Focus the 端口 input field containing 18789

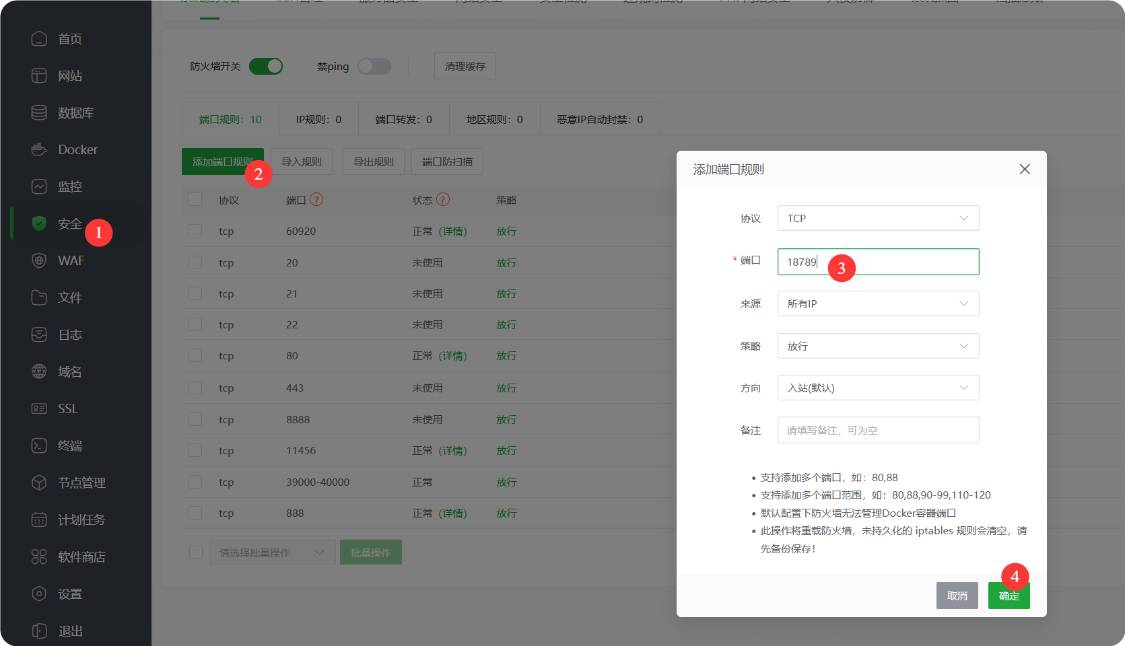tap(878, 262)
